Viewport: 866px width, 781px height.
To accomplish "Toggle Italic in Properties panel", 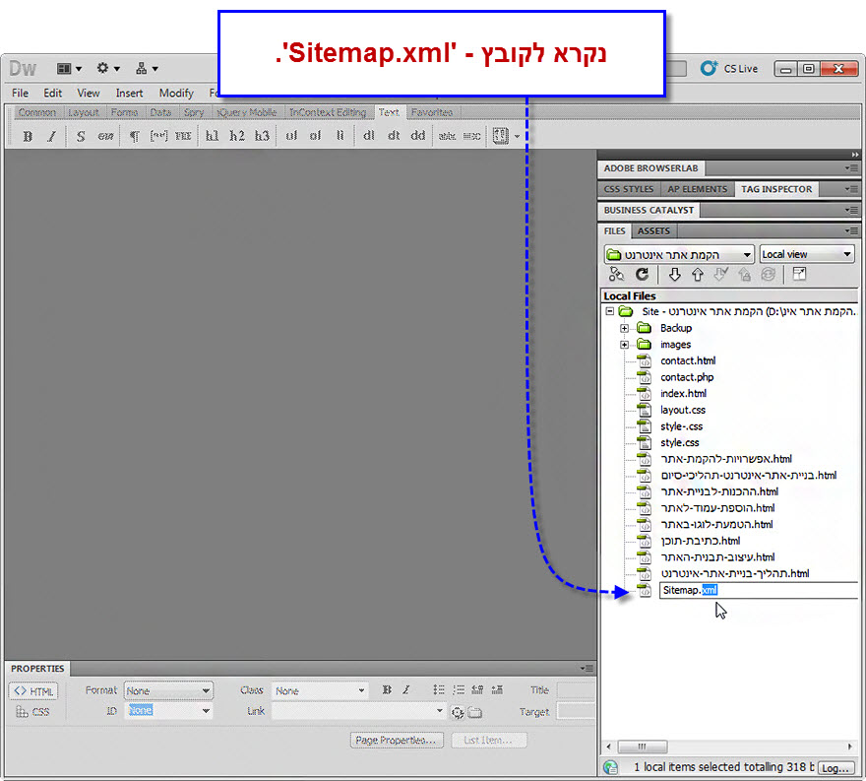I will tap(406, 689).
